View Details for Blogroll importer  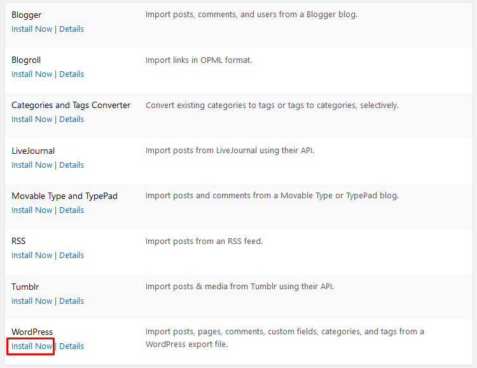pos(71,74)
